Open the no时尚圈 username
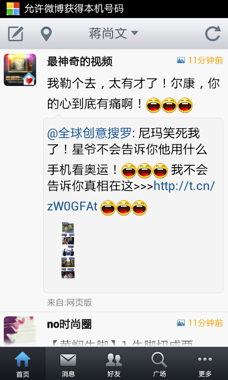The width and height of the screenshot is (228, 380). click(x=69, y=324)
